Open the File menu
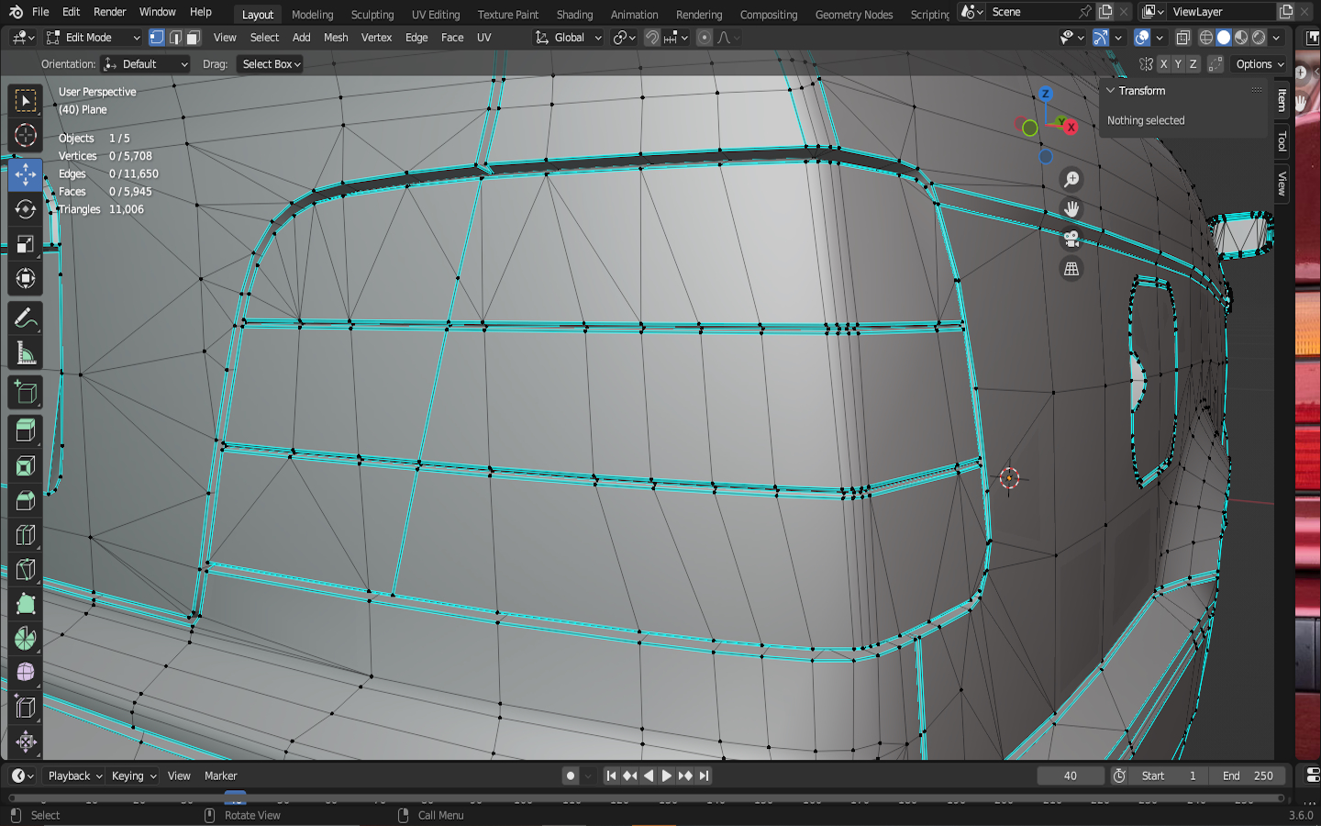The image size is (1321, 826). (40, 12)
